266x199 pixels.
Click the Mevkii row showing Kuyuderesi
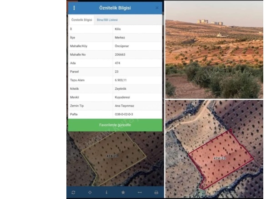pos(115,97)
